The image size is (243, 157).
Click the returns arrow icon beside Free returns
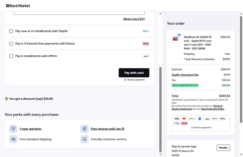point(84,129)
